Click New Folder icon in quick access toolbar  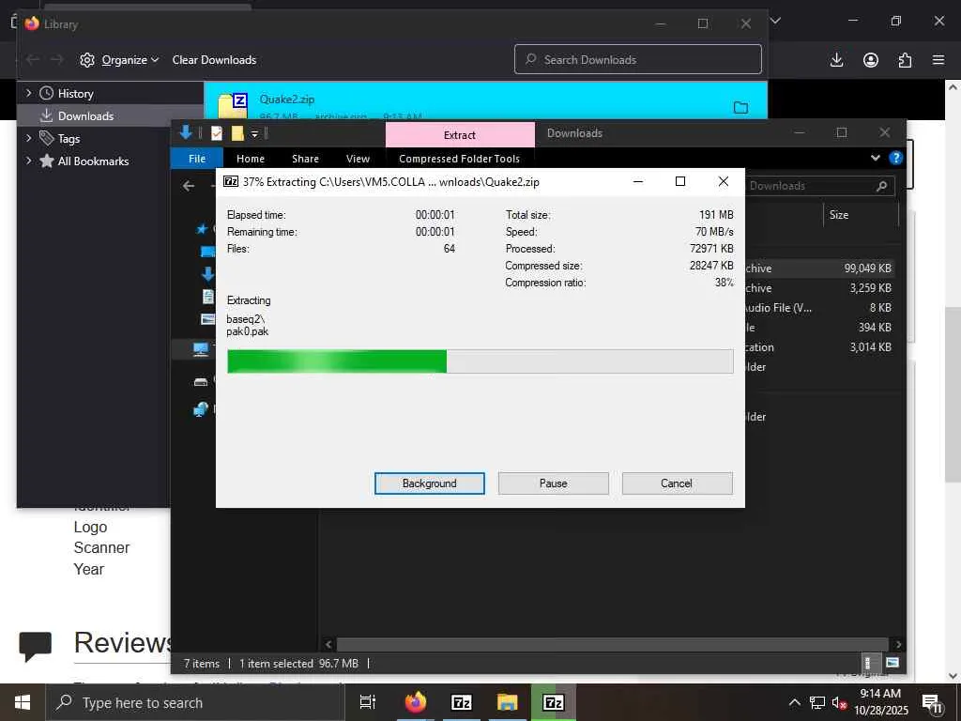pyautogui.click(x=237, y=133)
